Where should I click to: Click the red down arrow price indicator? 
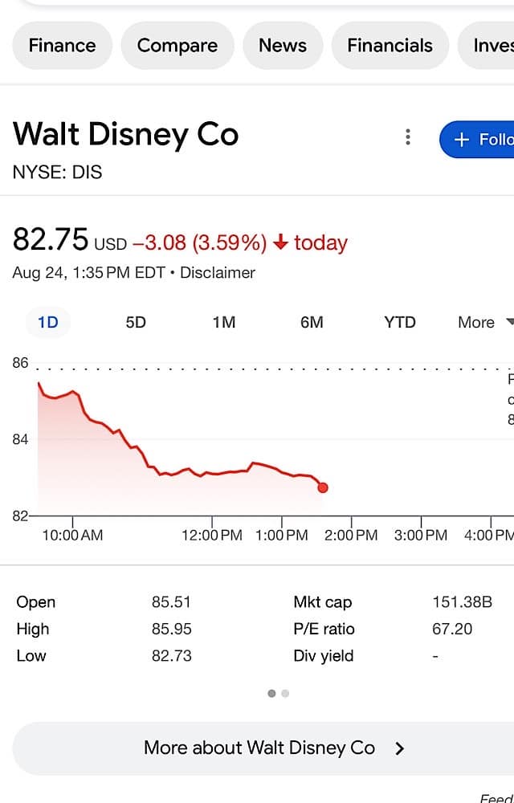pos(280,243)
